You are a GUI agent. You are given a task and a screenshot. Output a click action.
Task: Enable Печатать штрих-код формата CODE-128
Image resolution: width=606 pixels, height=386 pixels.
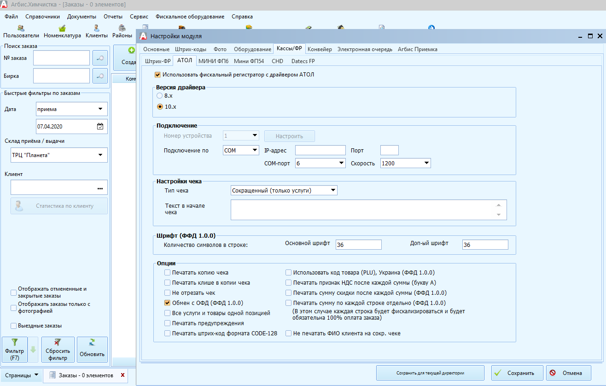167,333
